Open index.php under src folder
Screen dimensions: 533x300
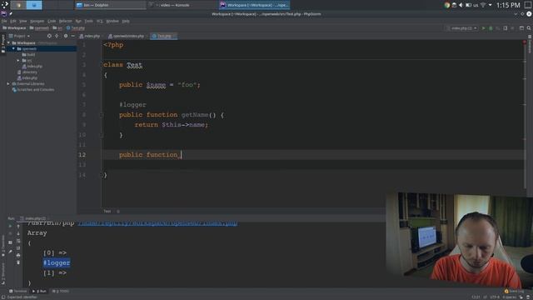[x=32, y=67]
